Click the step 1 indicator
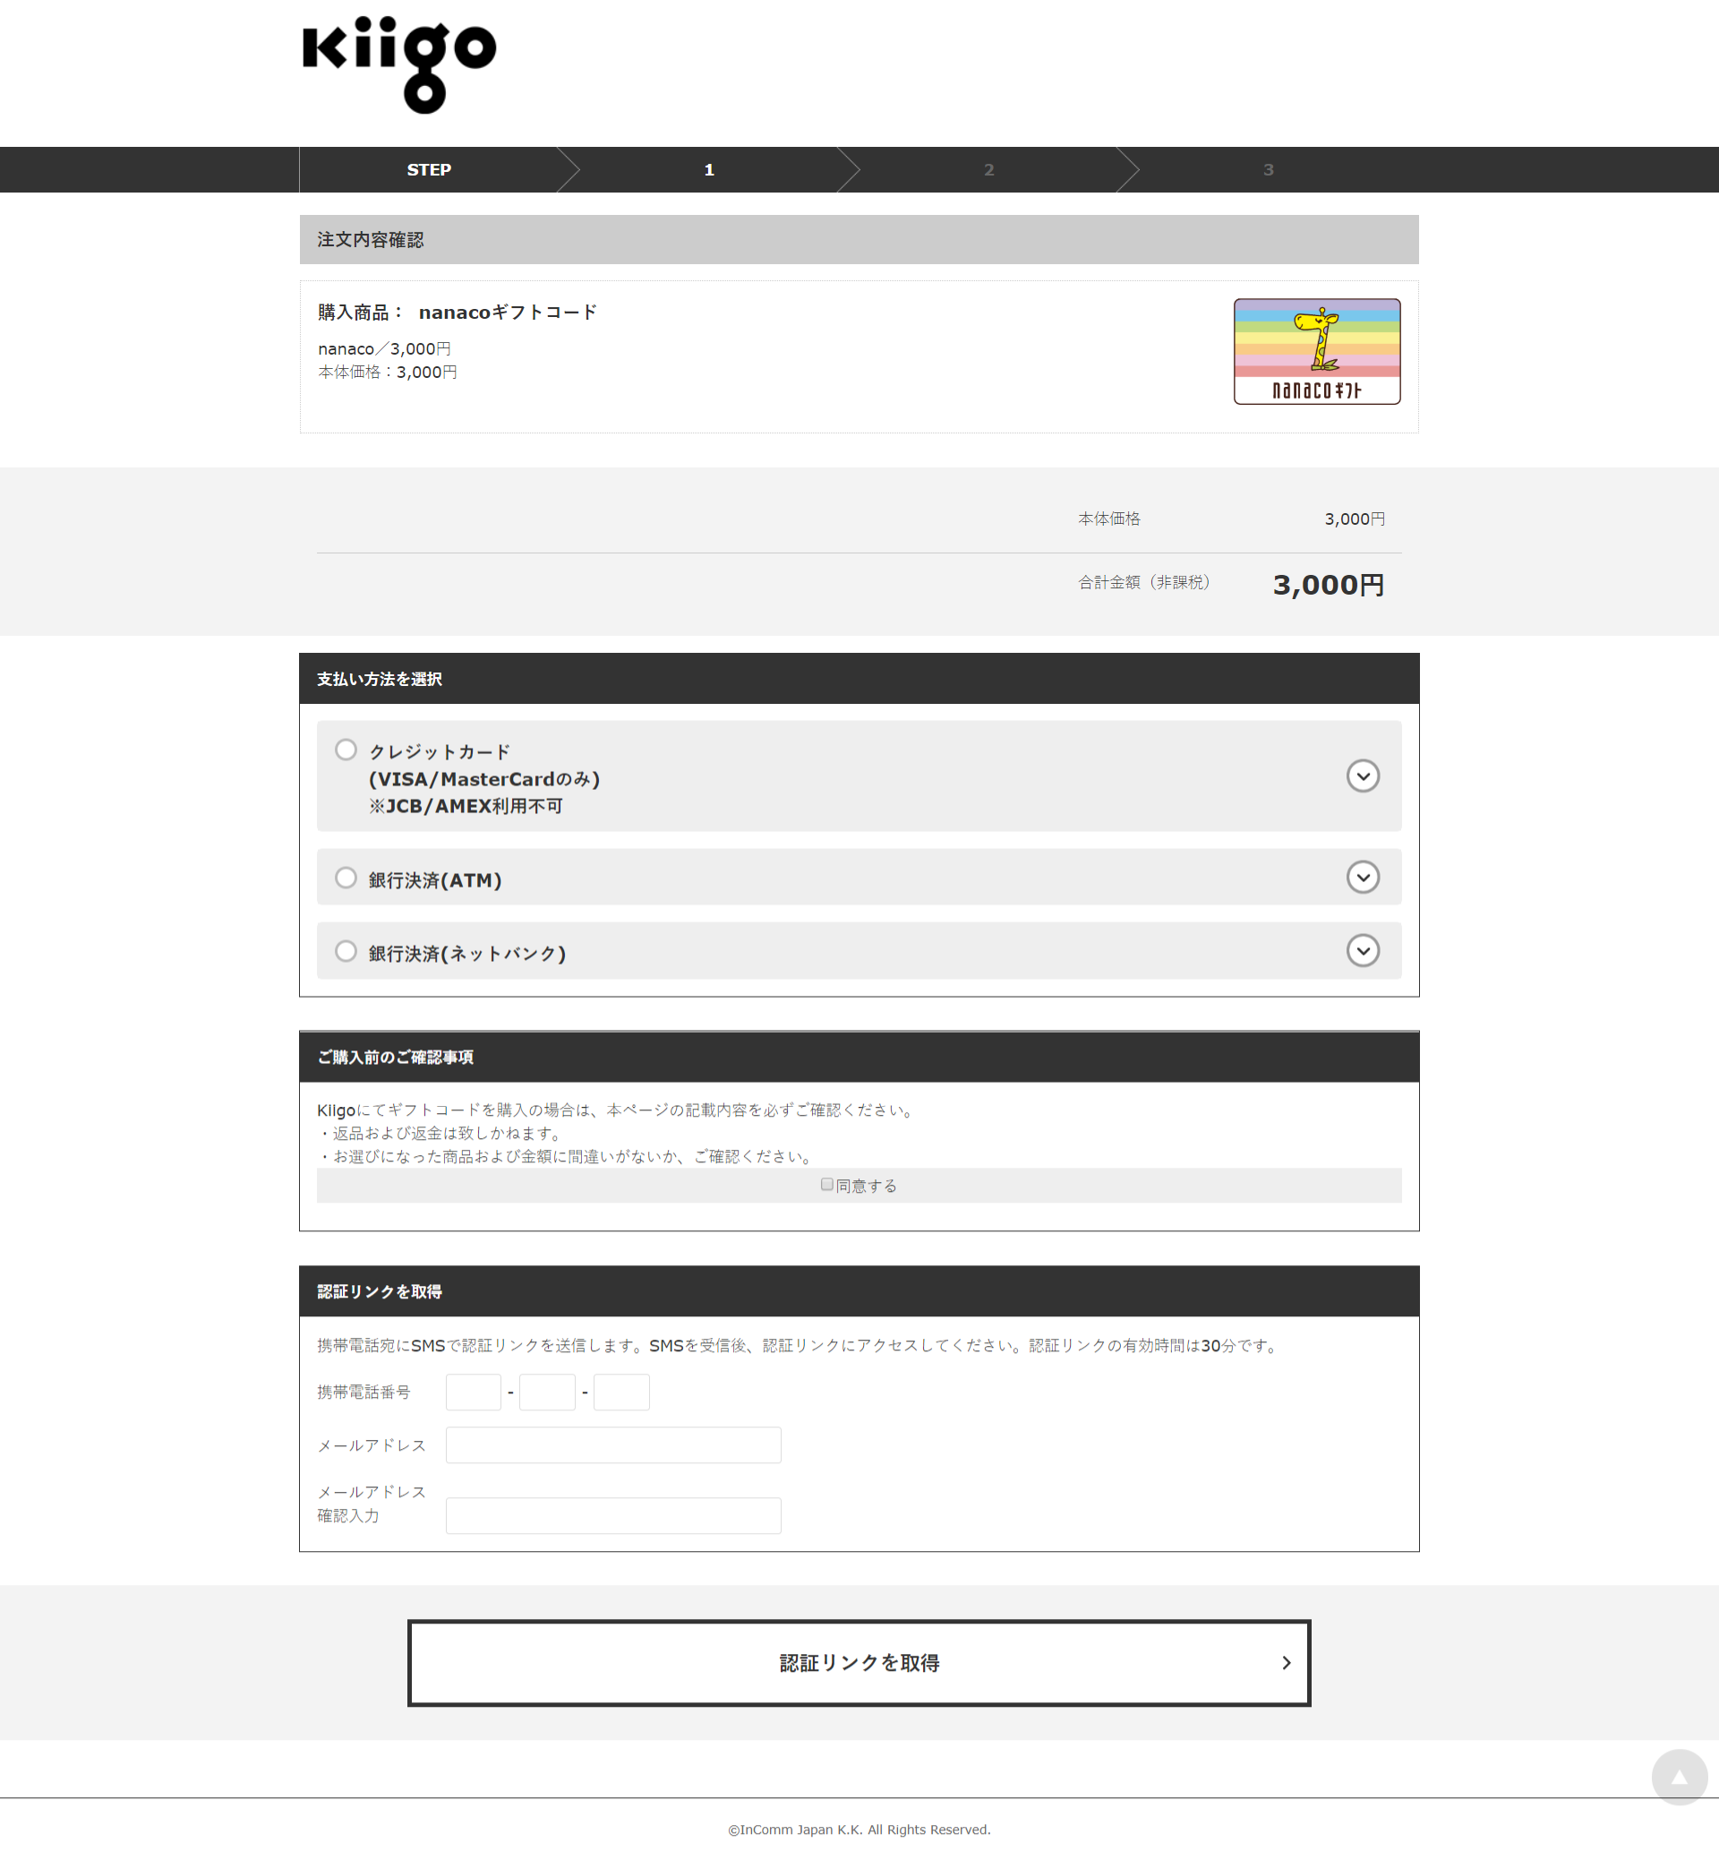The height and width of the screenshot is (1860, 1719). [x=709, y=170]
